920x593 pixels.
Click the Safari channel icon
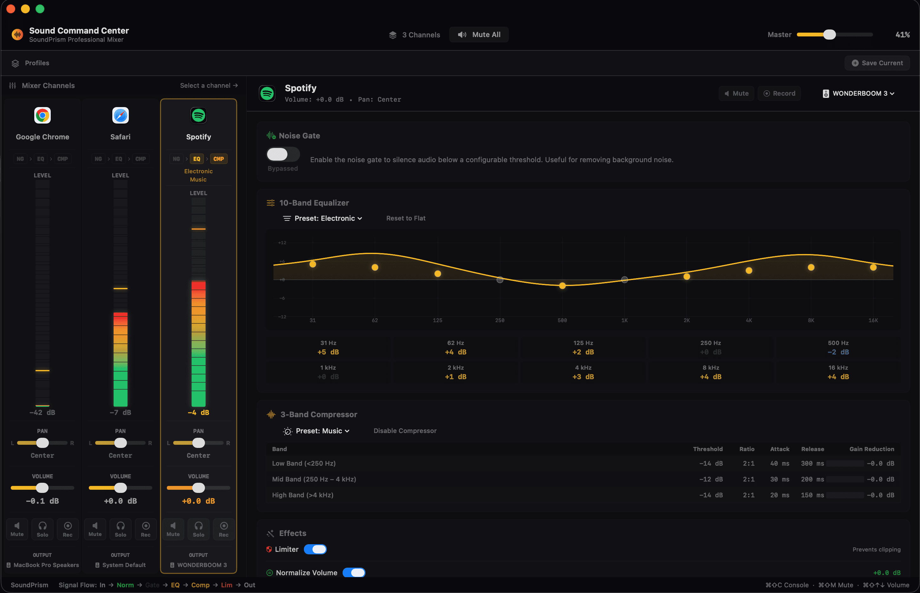[x=120, y=115]
